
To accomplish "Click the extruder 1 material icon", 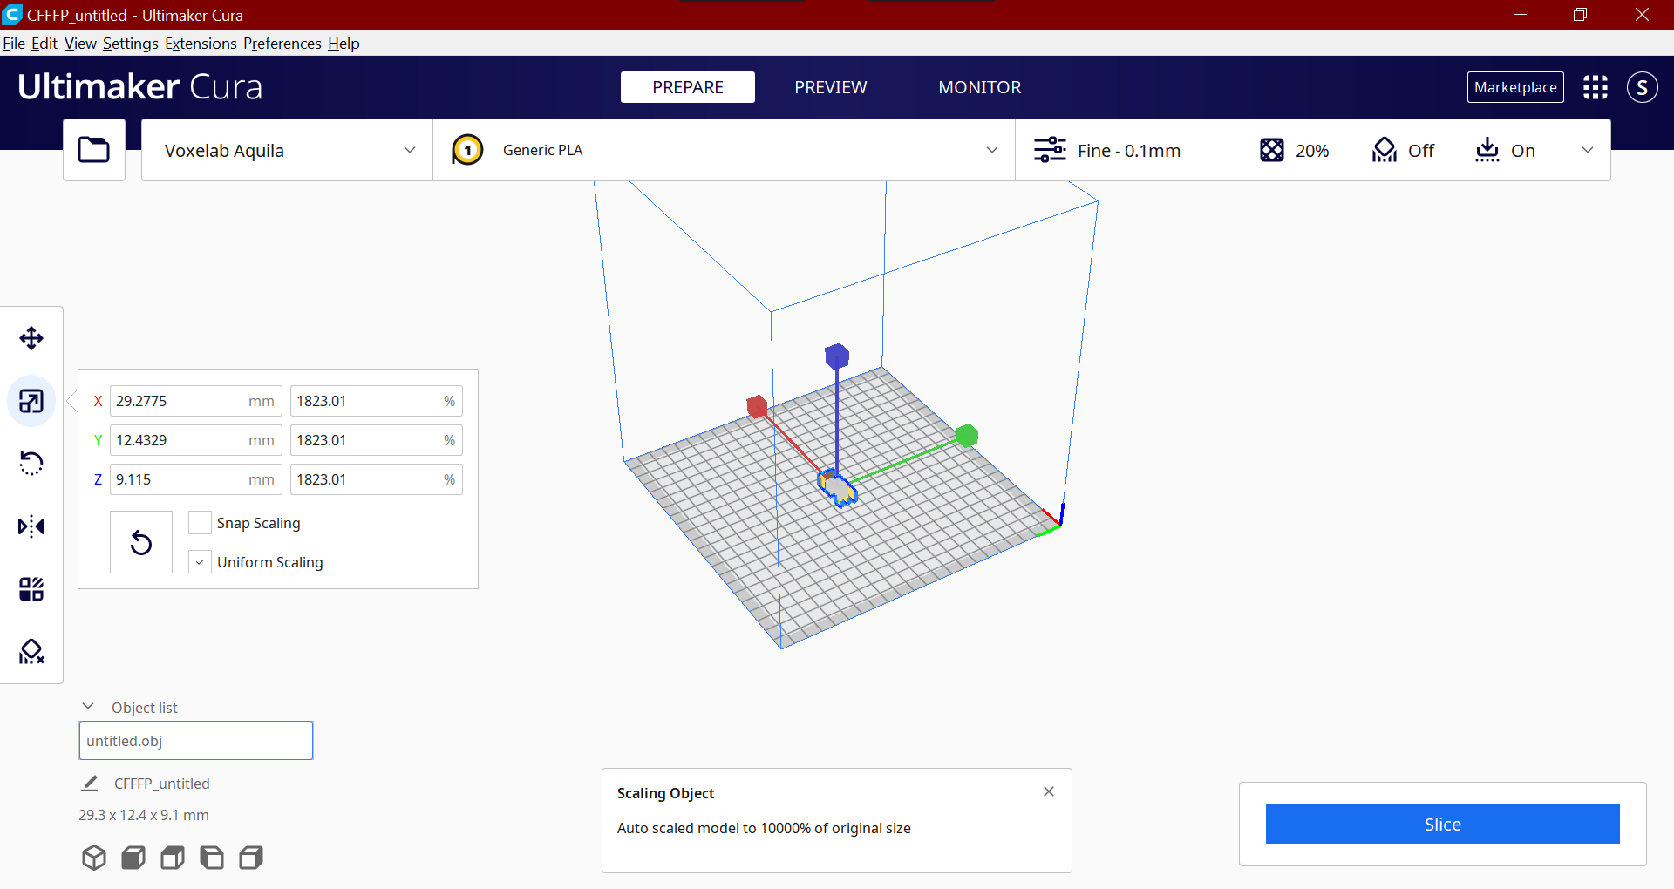I will (467, 150).
